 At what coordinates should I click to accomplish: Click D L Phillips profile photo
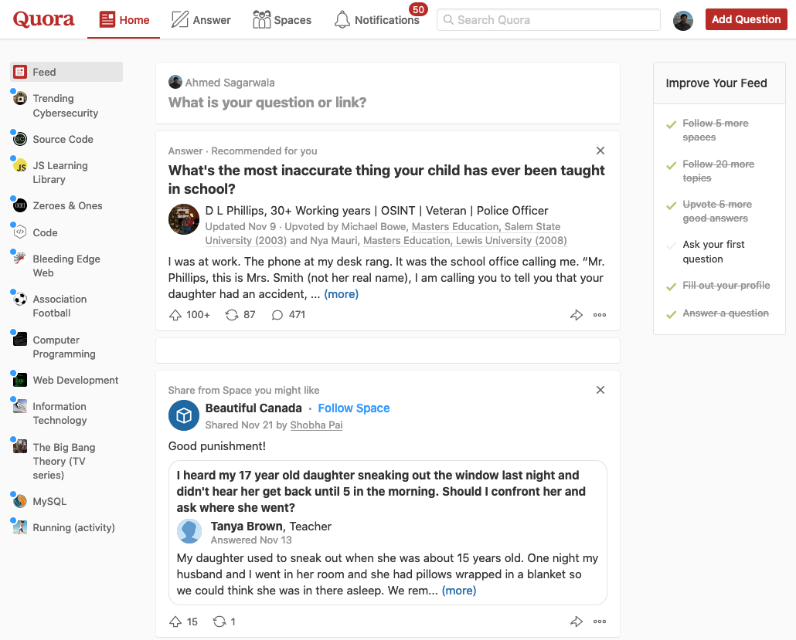click(184, 219)
